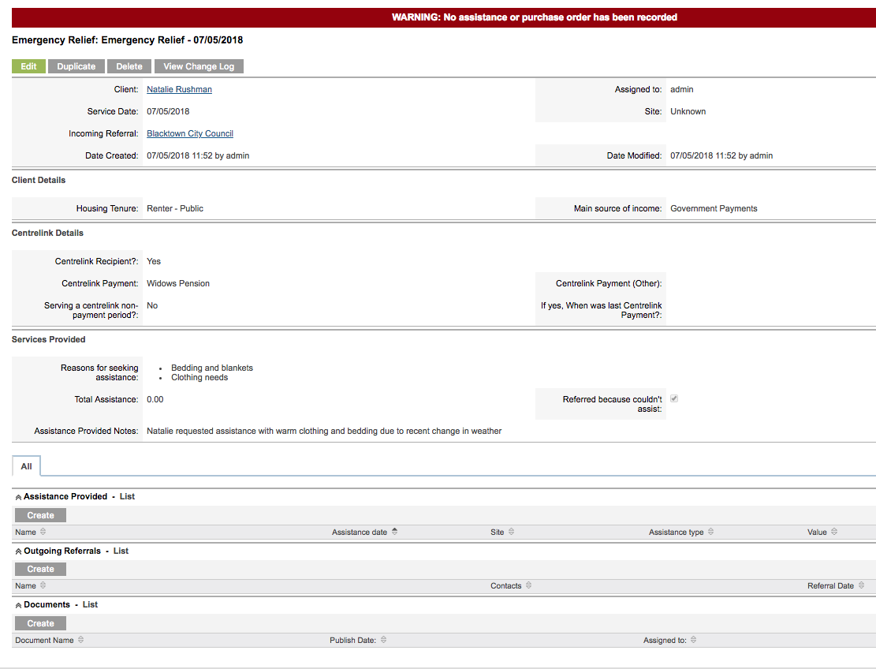The image size is (876, 669).
Task: Create new Outgoing Referral
Action: (x=40, y=569)
